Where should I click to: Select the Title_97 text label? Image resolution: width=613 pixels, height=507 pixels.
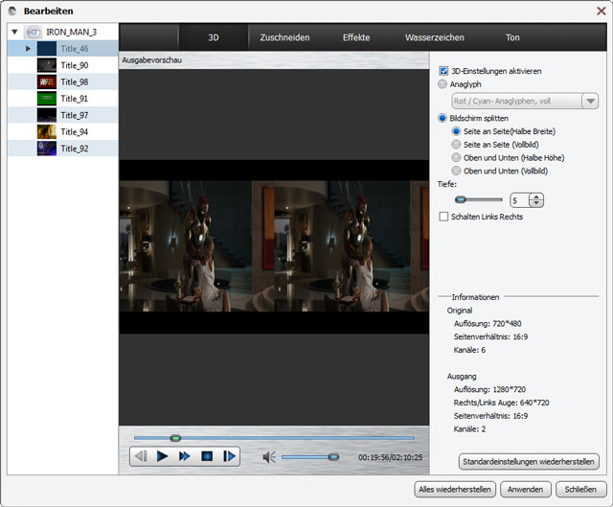[x=75, y=115]
